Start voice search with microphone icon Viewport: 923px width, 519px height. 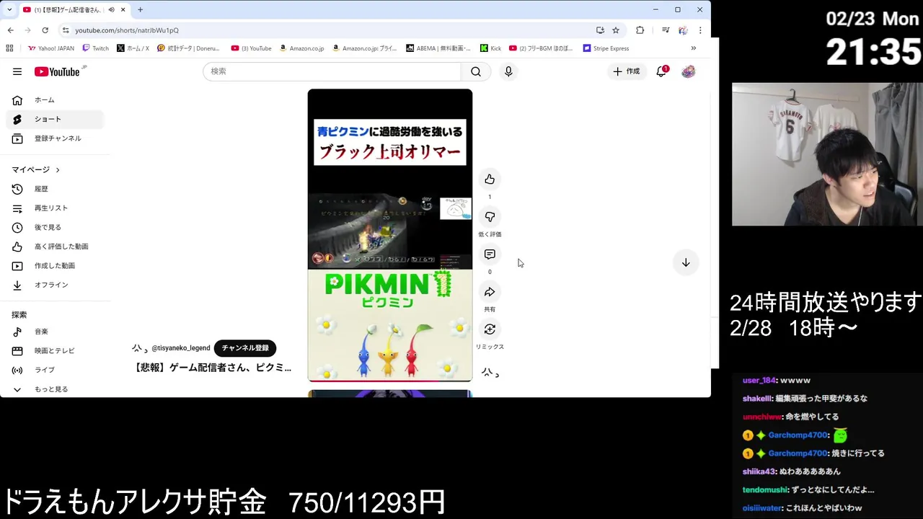tap(508, 71)
